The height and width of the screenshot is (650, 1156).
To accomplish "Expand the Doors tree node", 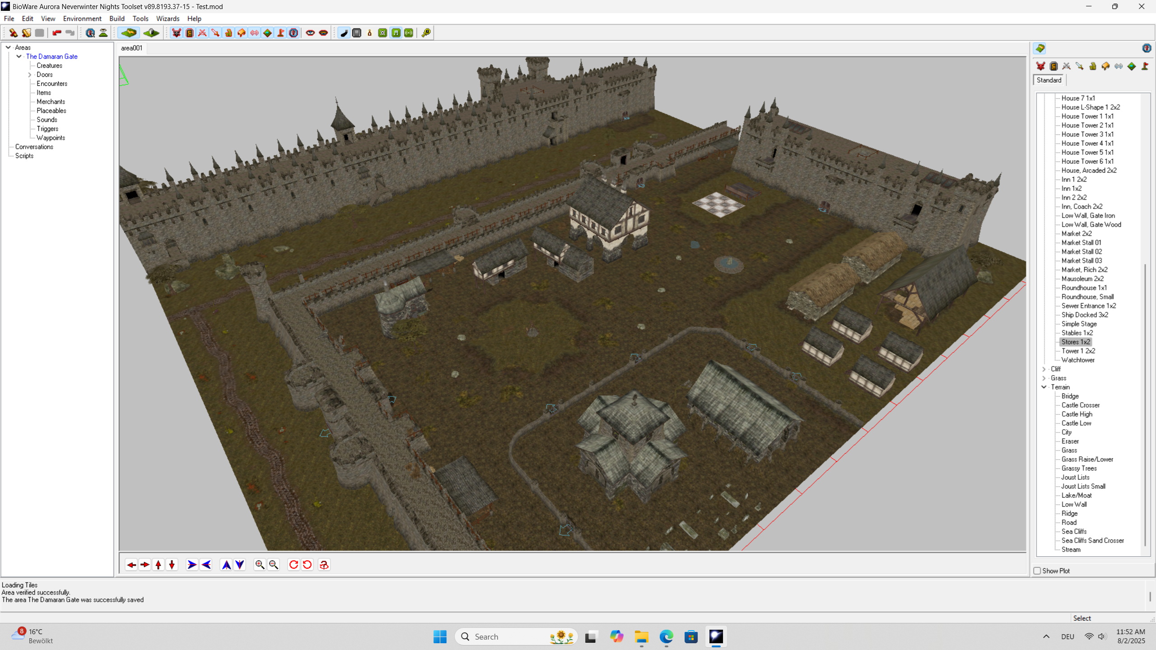I will pos(30,74).
